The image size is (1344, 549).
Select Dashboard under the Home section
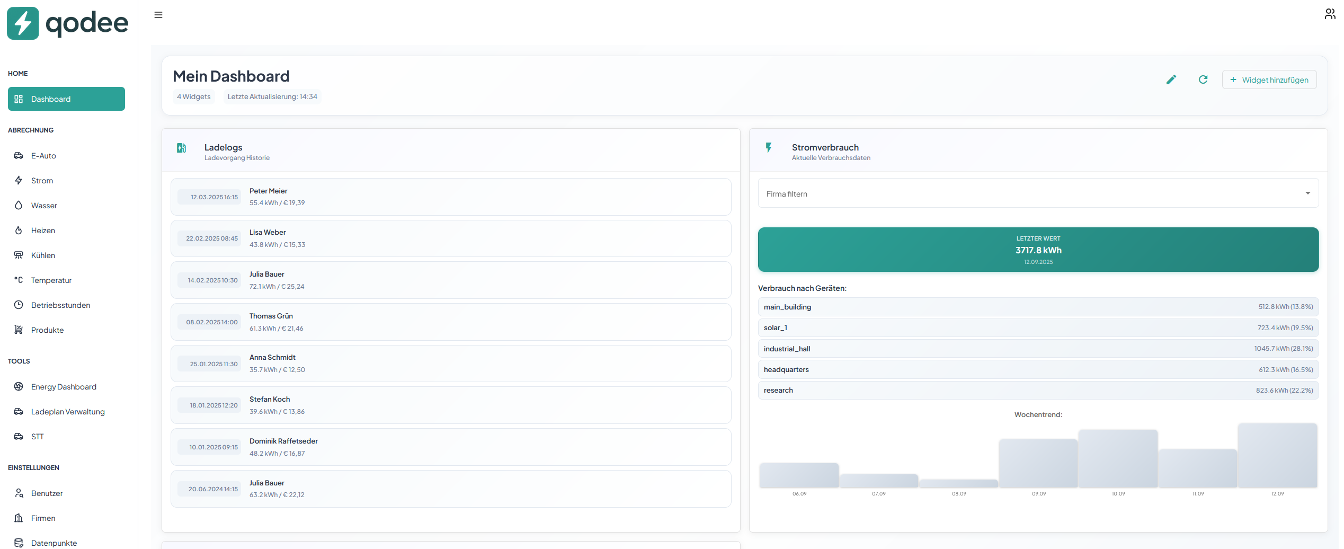click(66, 99)
